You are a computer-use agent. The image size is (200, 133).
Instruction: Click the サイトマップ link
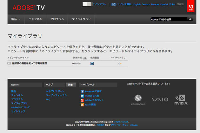click(18, 112)
